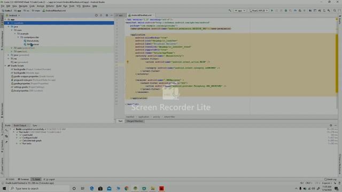
Task: Select the Build Output tab
Action: pyautogui.click(x=21, y=125)
